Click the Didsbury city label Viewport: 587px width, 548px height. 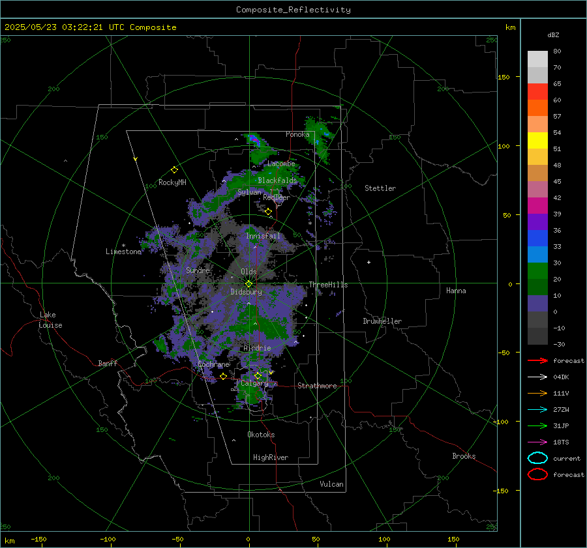pos(246,292)
